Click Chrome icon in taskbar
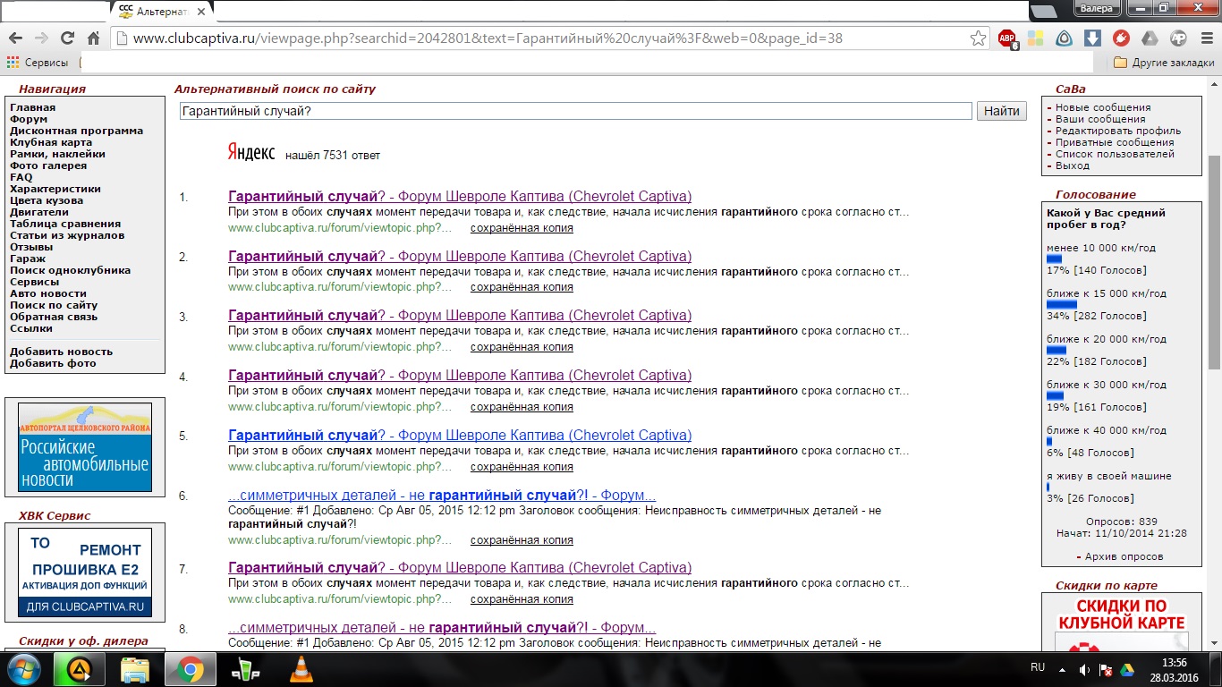This screenshot has width=1222, height=687. (190, 669)
